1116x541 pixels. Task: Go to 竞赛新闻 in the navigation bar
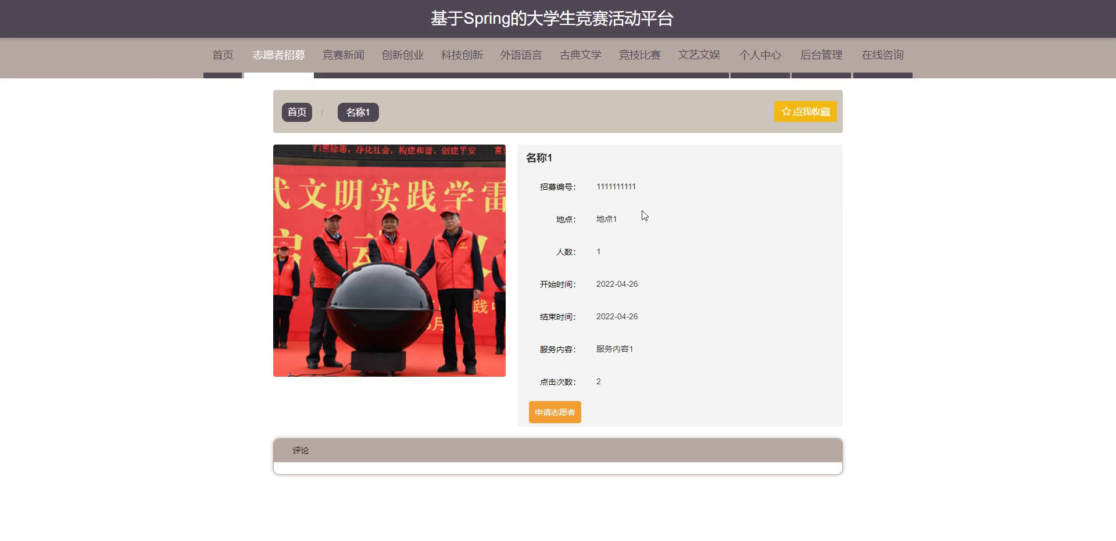(x=344, y=55)
